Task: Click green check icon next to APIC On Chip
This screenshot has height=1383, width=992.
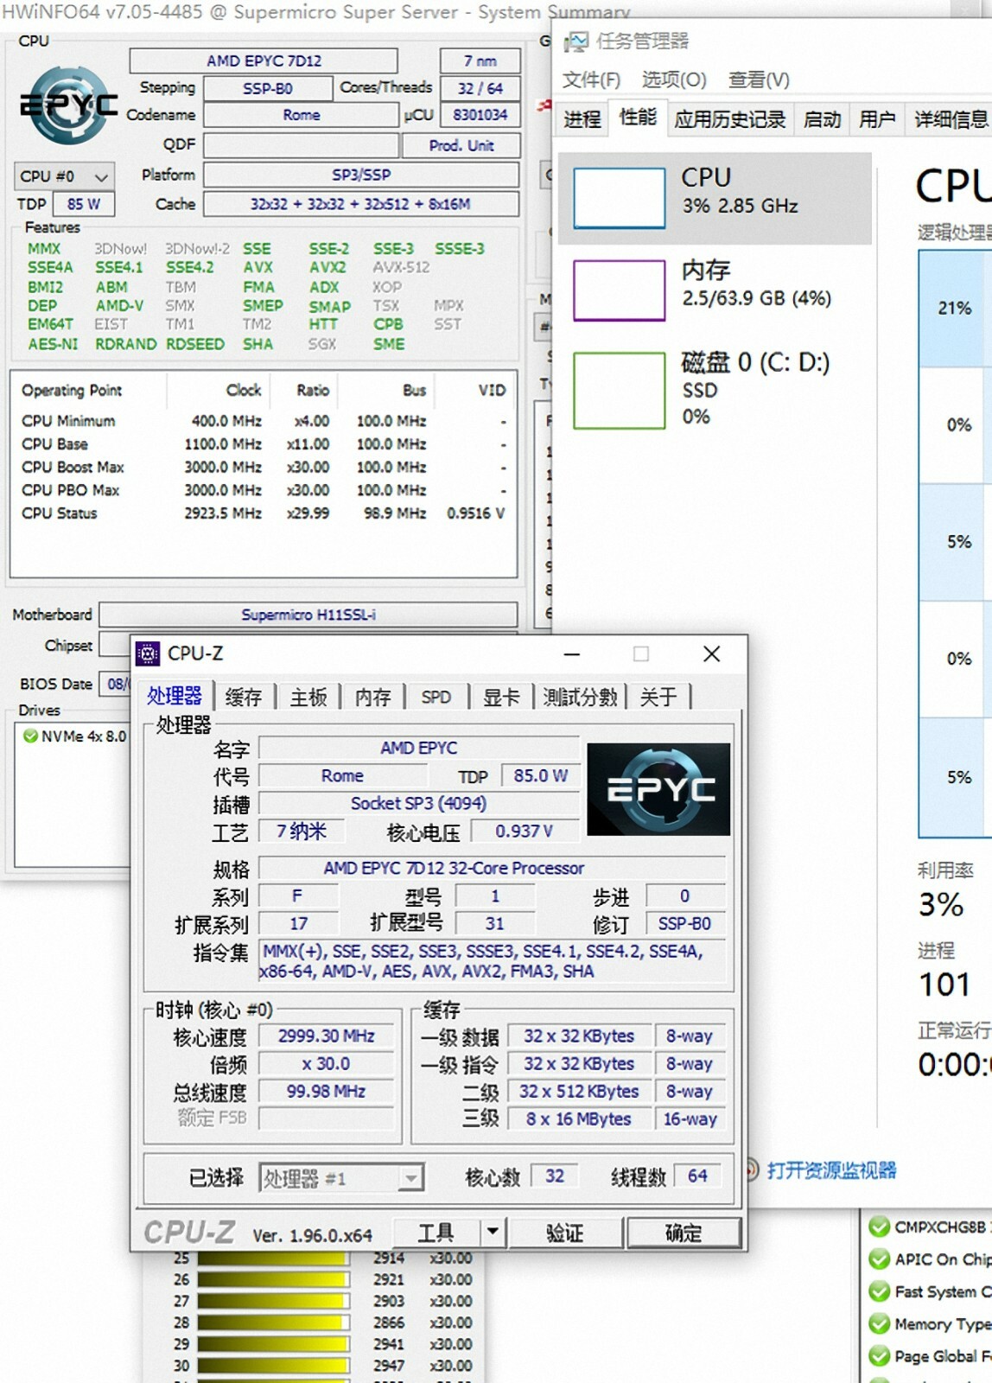Action: coord(880,1259)
